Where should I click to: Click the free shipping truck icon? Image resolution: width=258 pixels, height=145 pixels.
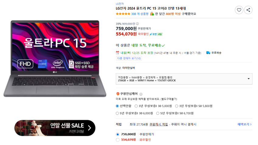coord(208,53)
